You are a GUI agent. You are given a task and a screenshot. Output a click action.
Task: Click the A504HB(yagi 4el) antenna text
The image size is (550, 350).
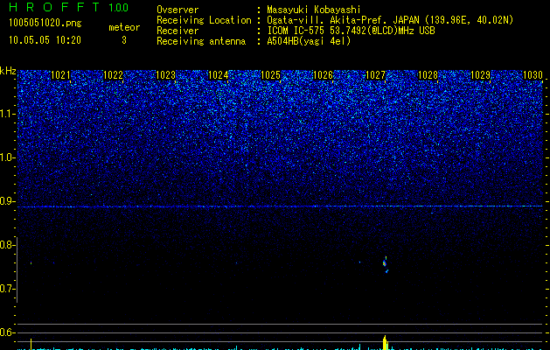click(x=309, y=41)
